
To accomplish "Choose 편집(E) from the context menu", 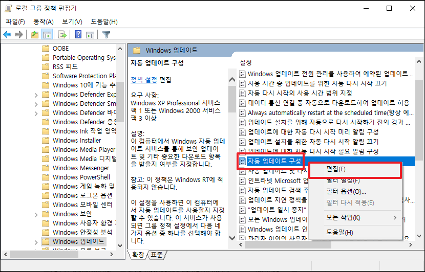I will click(x=355, y=169).
